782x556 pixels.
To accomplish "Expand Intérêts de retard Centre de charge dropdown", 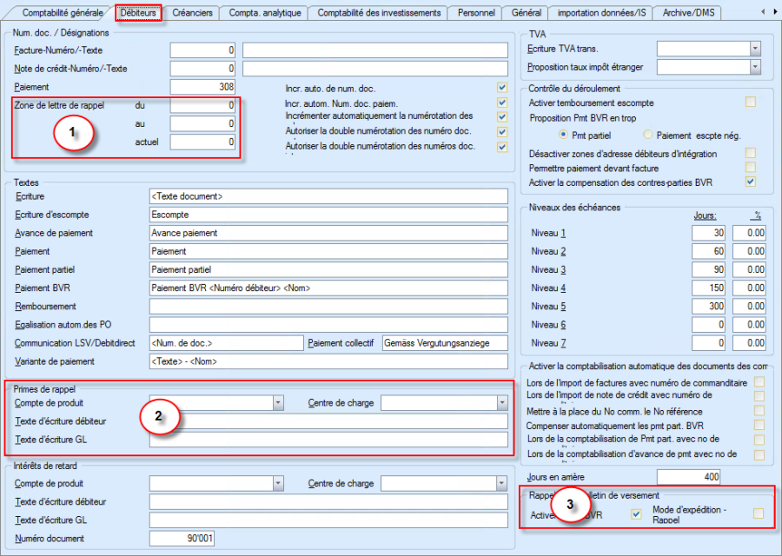I will point(501,483).
